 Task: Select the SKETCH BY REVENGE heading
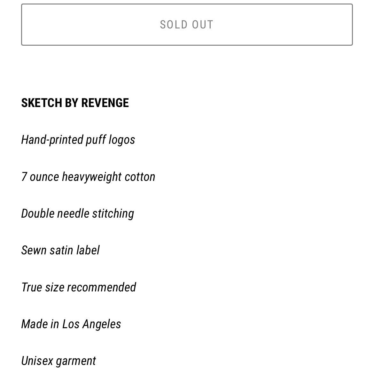click(75, 103)
